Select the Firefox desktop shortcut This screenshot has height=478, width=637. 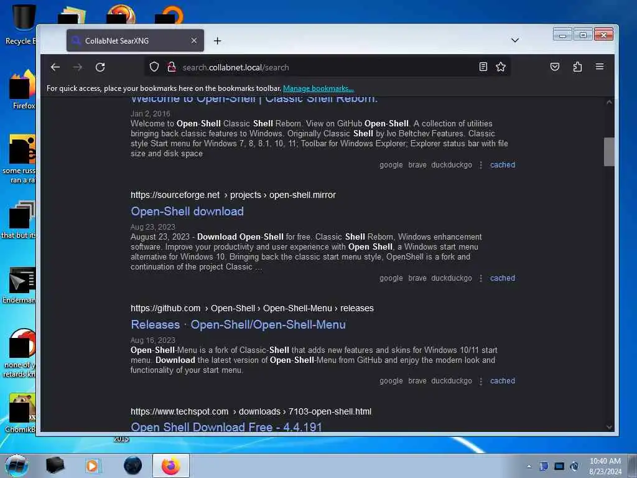22,90
